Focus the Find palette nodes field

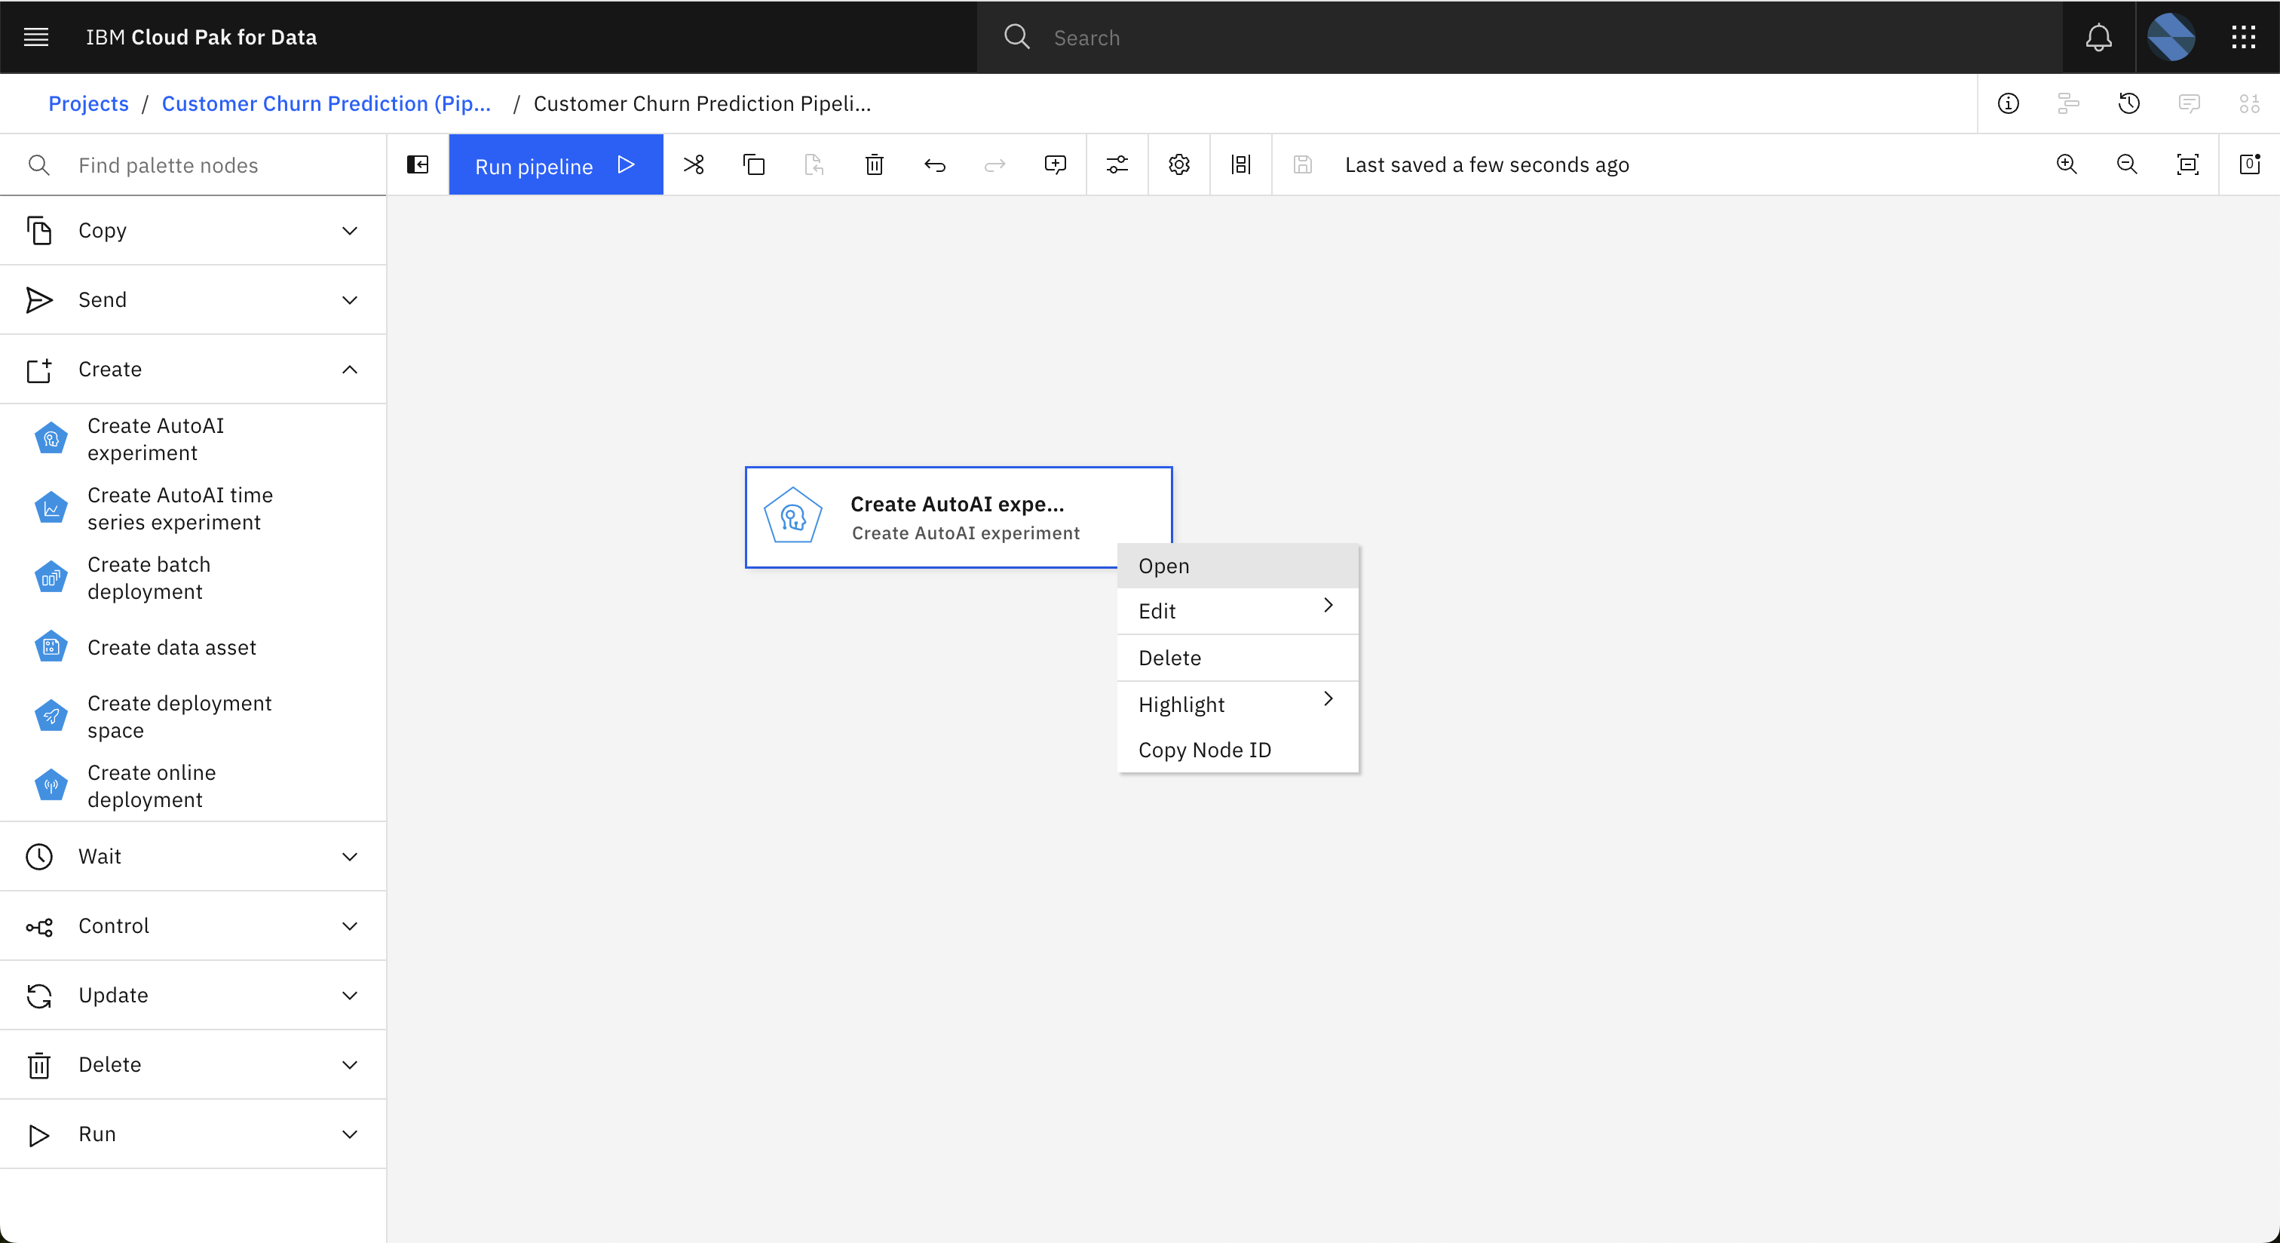tap(193, 164)
